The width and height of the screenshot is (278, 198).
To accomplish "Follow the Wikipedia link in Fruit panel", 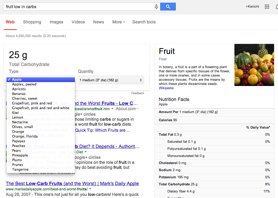I will [x=166, y=88].
